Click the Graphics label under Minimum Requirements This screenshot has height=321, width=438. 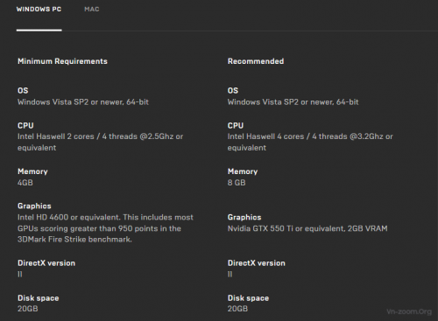tap(34, 206)
